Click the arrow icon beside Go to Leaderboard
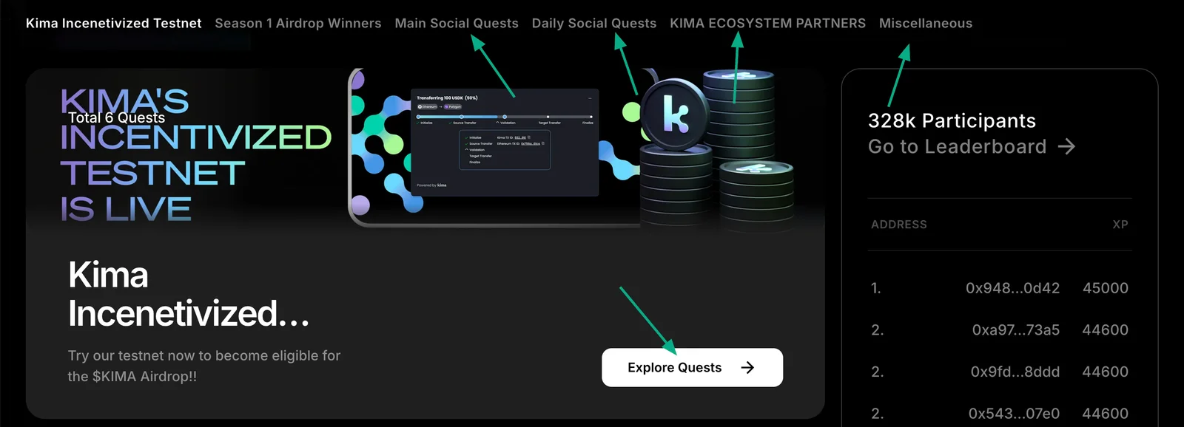The width and height of the screenshot is (1184, 427). pos(1066,147)
